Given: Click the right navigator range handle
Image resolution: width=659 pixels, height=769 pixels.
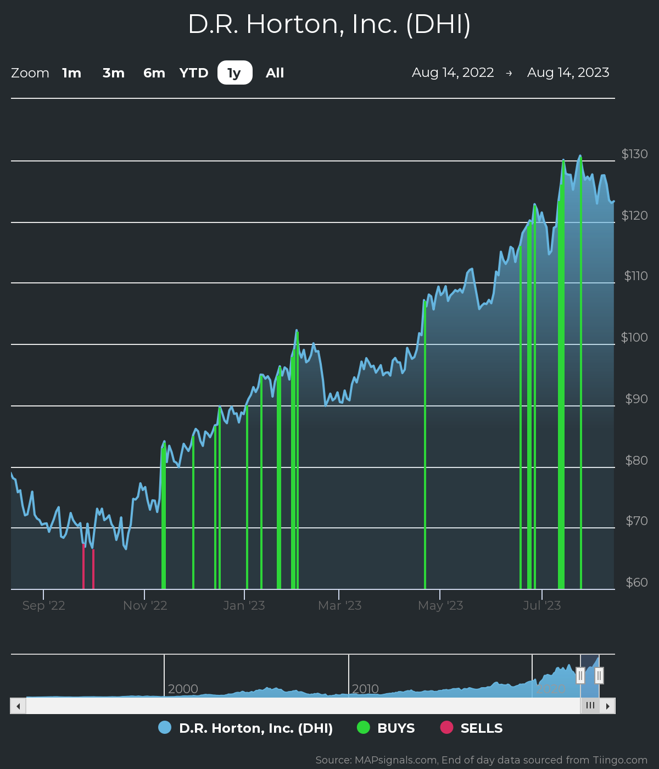Looking at the screenshot, I should [x=599, y=675].
